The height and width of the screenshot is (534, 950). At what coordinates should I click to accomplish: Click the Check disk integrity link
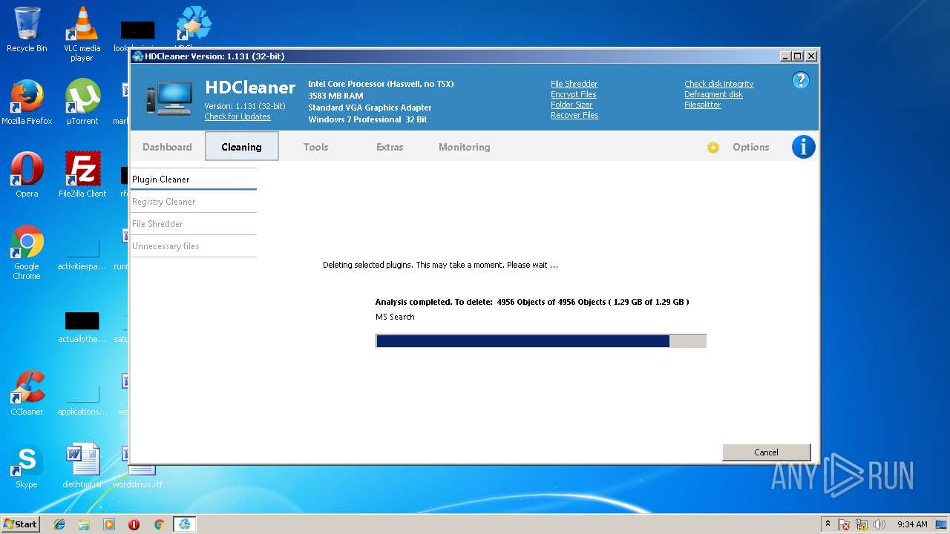tap(718, 84)
